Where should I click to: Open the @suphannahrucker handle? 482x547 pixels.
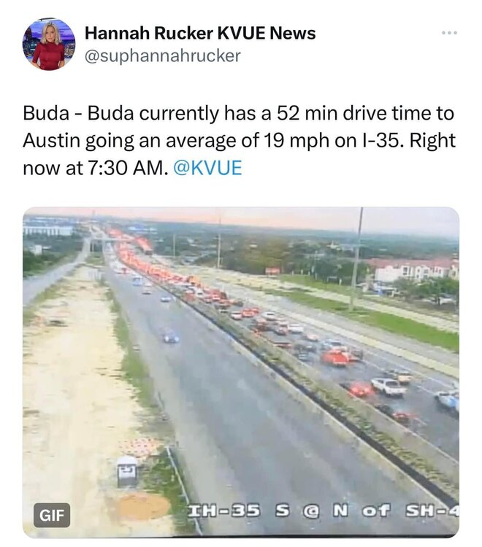(x=163, y=56)
